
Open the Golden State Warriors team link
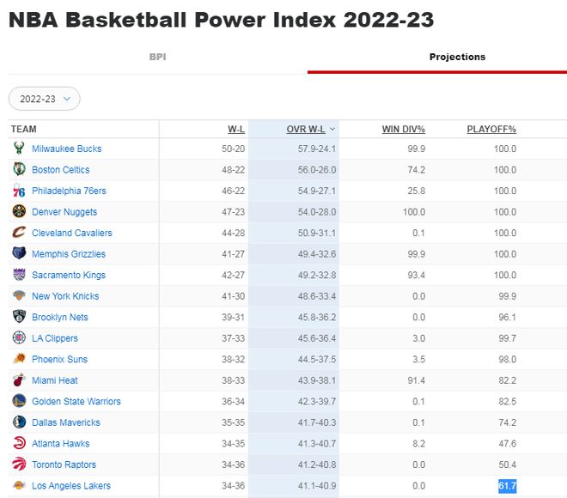[76, 401]
